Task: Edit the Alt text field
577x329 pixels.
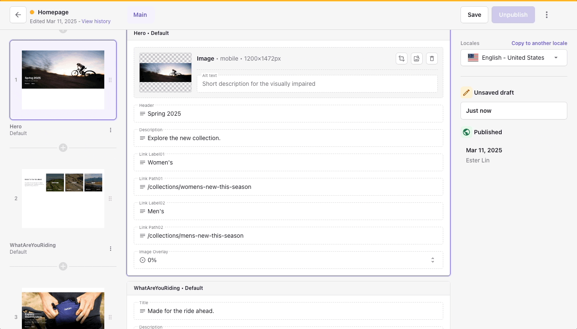Action: click(317, 84)
